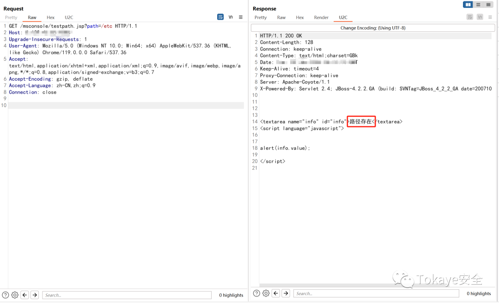
Task: Focus the Response panel search field
Action: click(376, 293)
